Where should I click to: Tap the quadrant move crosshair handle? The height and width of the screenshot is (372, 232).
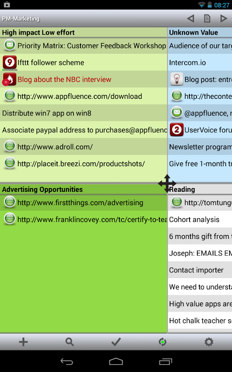(167, 184)
